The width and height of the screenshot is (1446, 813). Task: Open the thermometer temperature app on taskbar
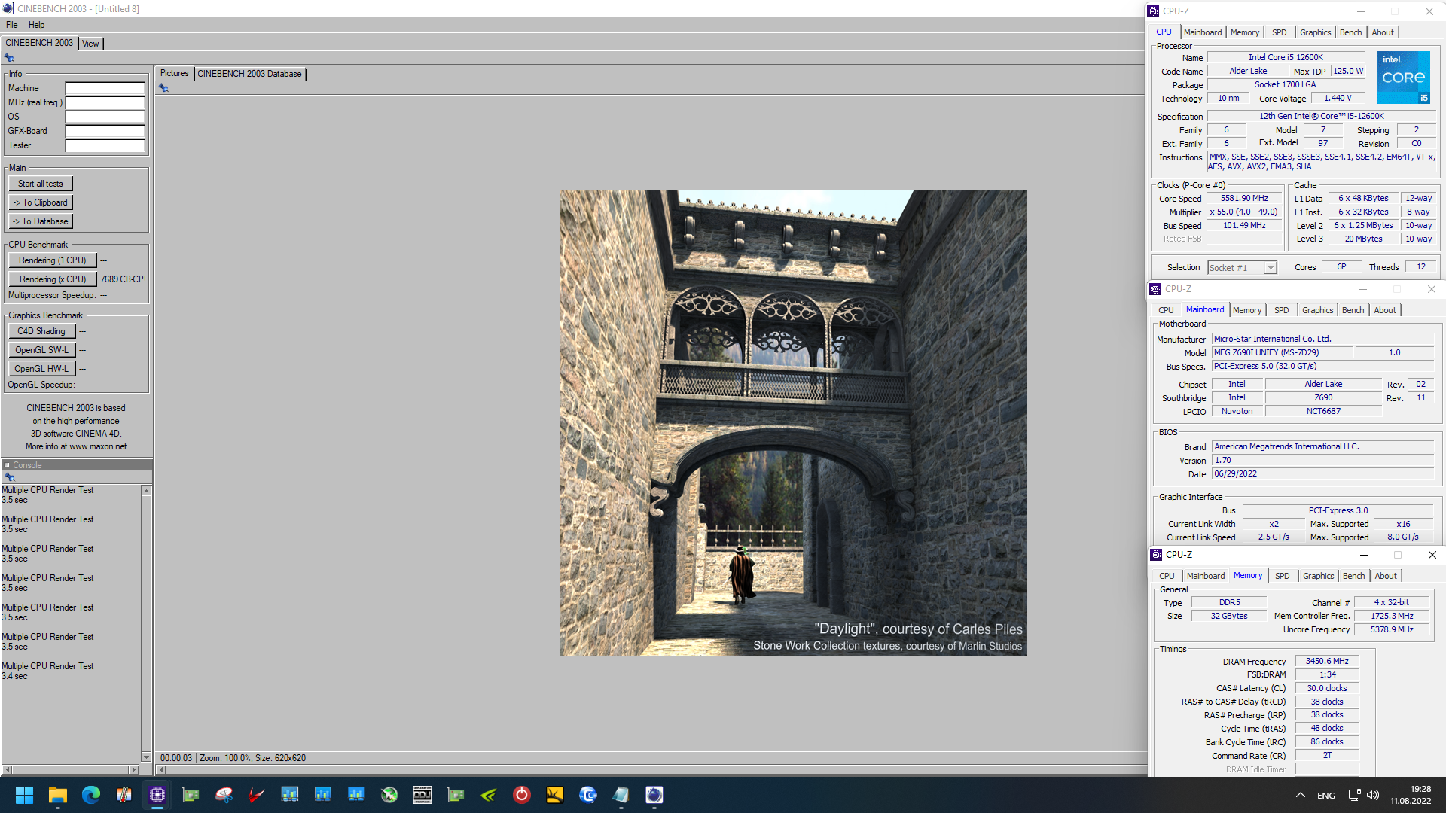(x=124, y=795)
